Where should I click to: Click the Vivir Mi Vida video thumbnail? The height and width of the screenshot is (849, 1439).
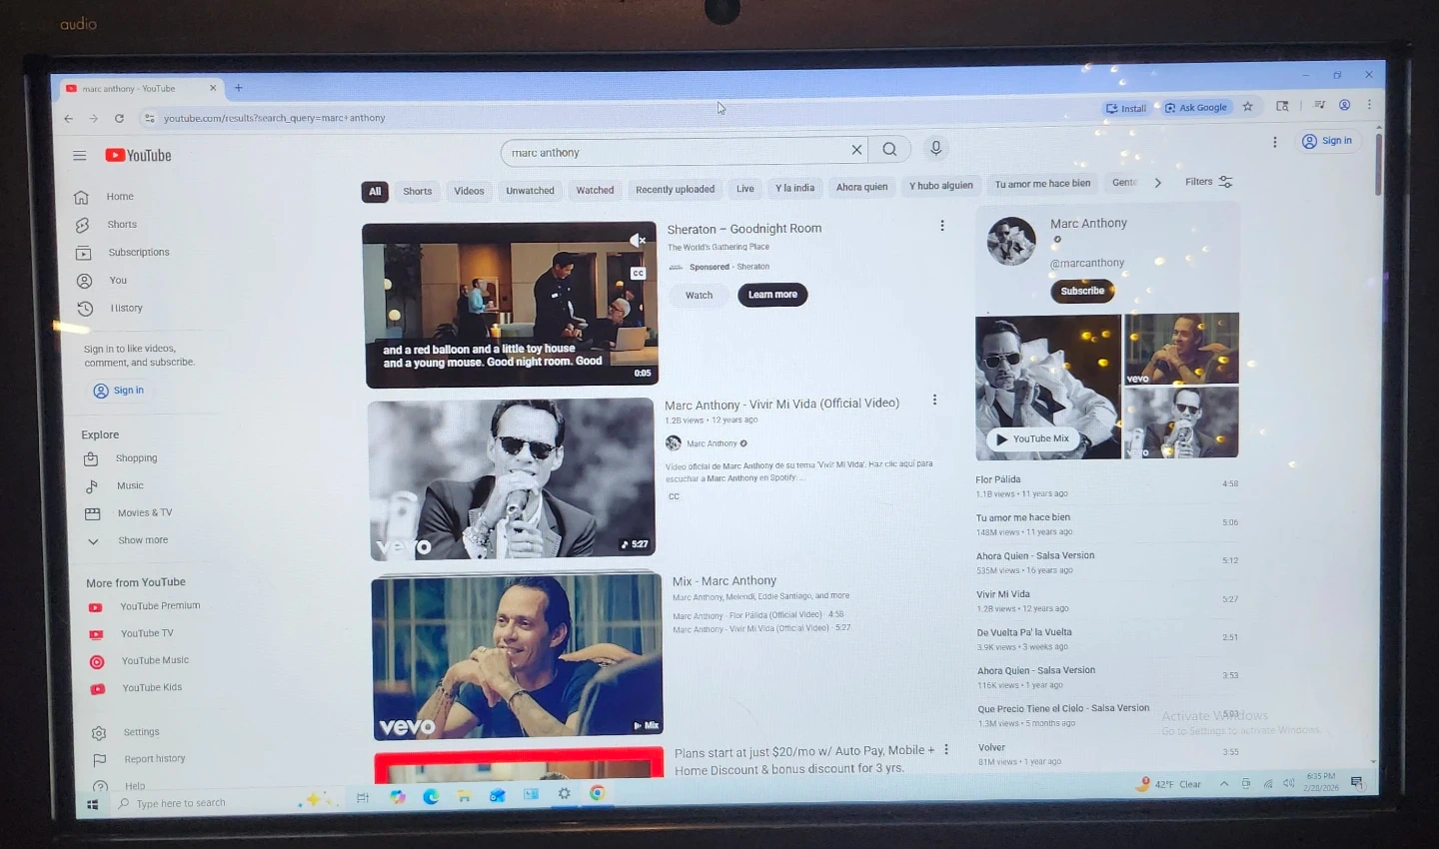coord(512,478)
